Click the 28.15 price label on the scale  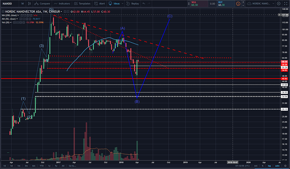click(x=284, y=109)
